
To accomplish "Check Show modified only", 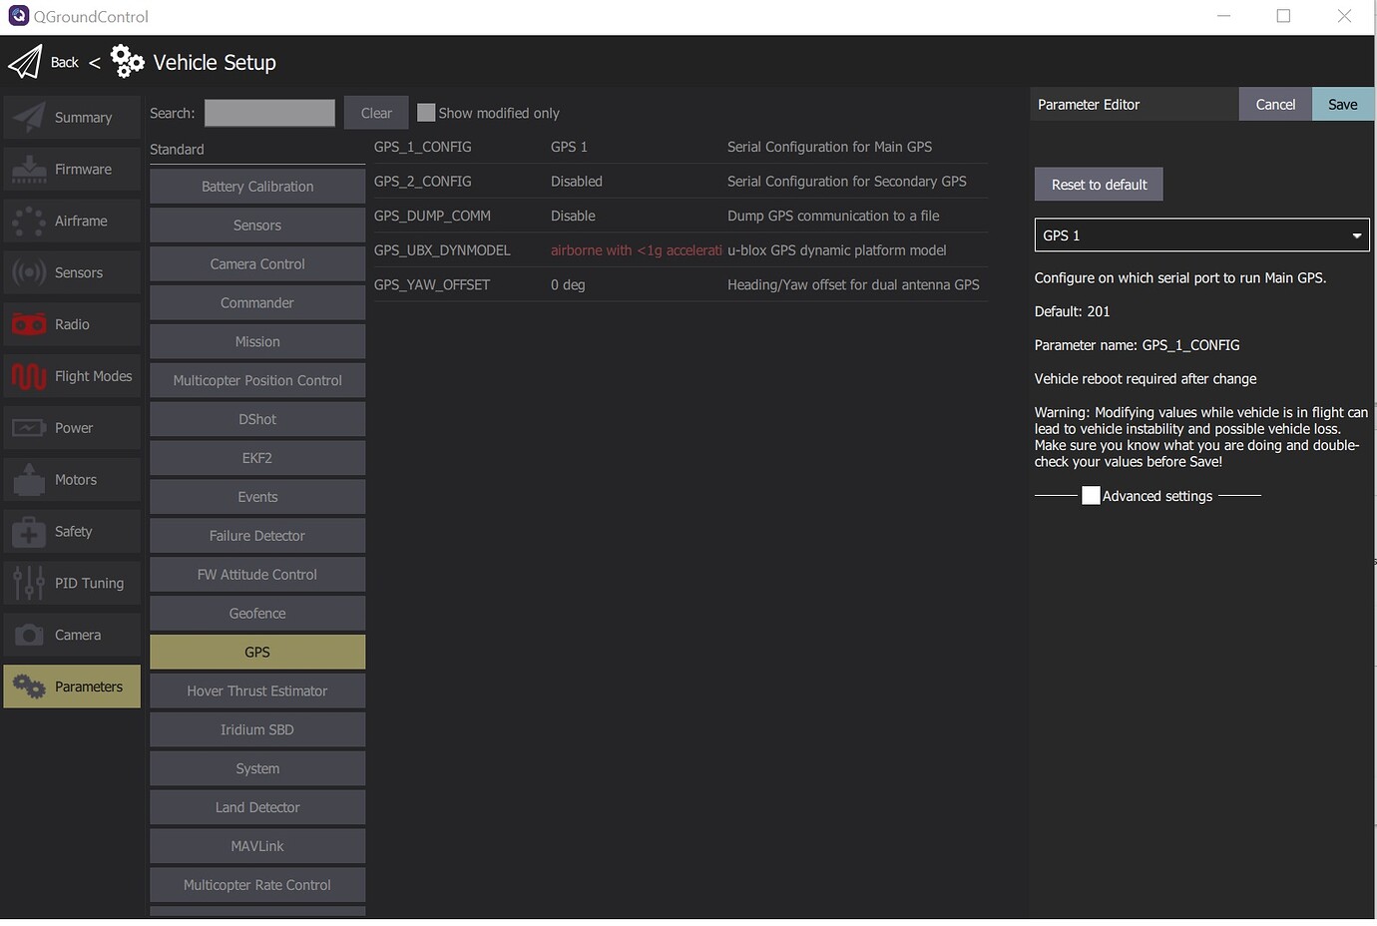I will 426,112.
